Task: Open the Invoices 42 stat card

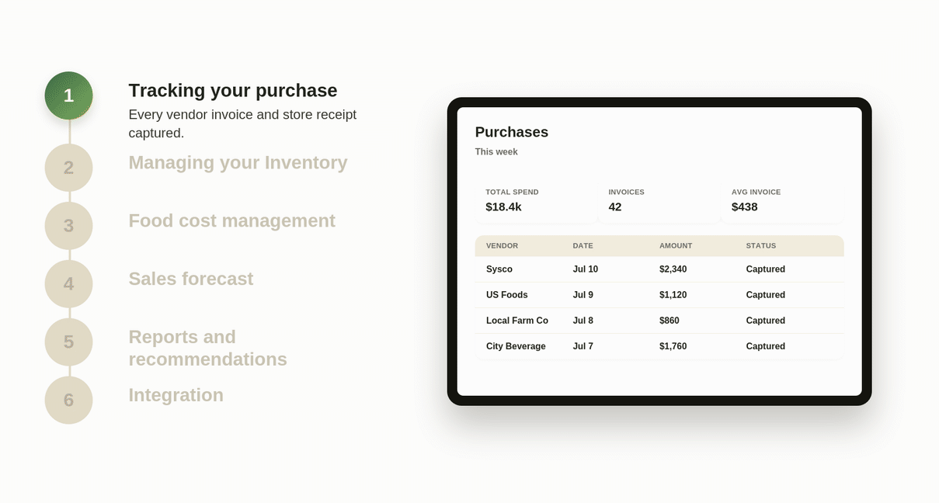Action: click(659, 200)
